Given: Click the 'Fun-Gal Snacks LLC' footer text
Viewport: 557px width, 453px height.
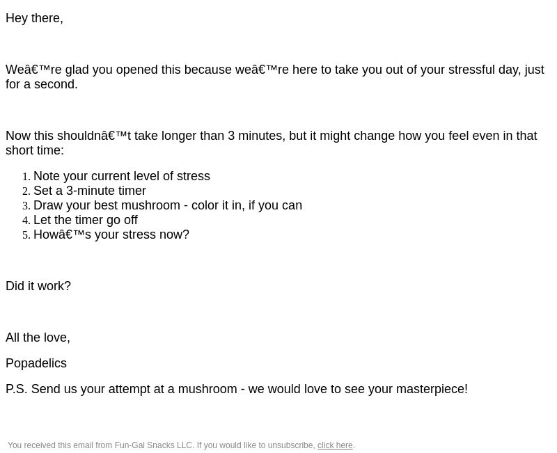Looking at the screenshot, I should pos(154,445).
